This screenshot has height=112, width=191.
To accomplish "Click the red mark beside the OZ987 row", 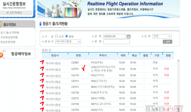I will 42,62.
